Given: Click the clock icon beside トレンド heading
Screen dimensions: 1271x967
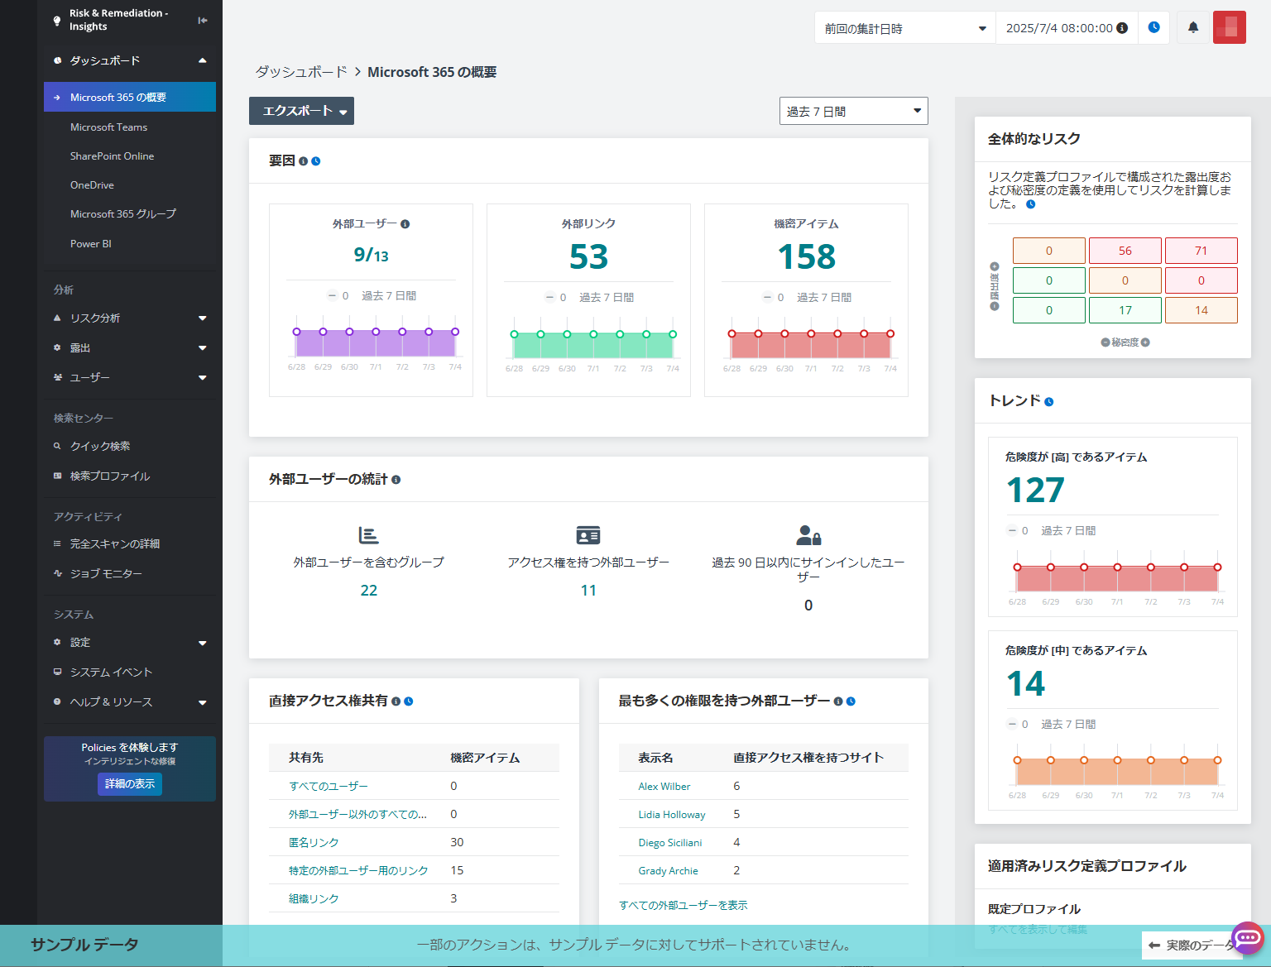Looking at the screenshot, I should click(1049, 402).
